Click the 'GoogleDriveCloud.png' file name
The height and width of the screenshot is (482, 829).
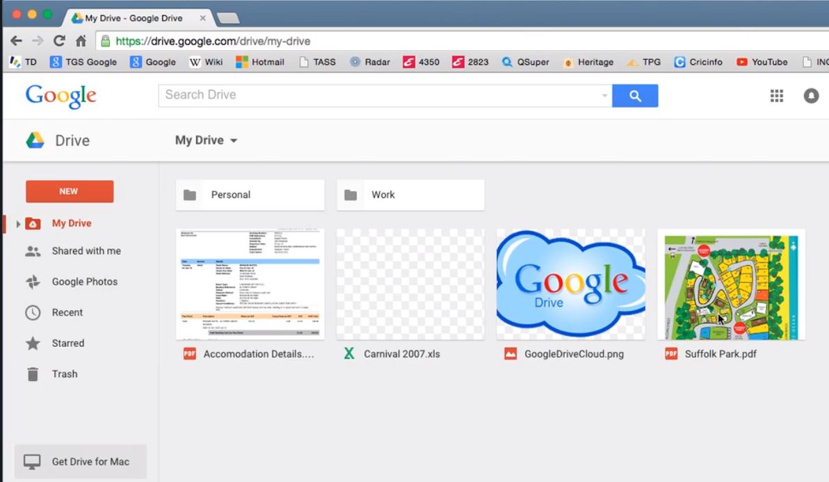[x=574, y=354]
